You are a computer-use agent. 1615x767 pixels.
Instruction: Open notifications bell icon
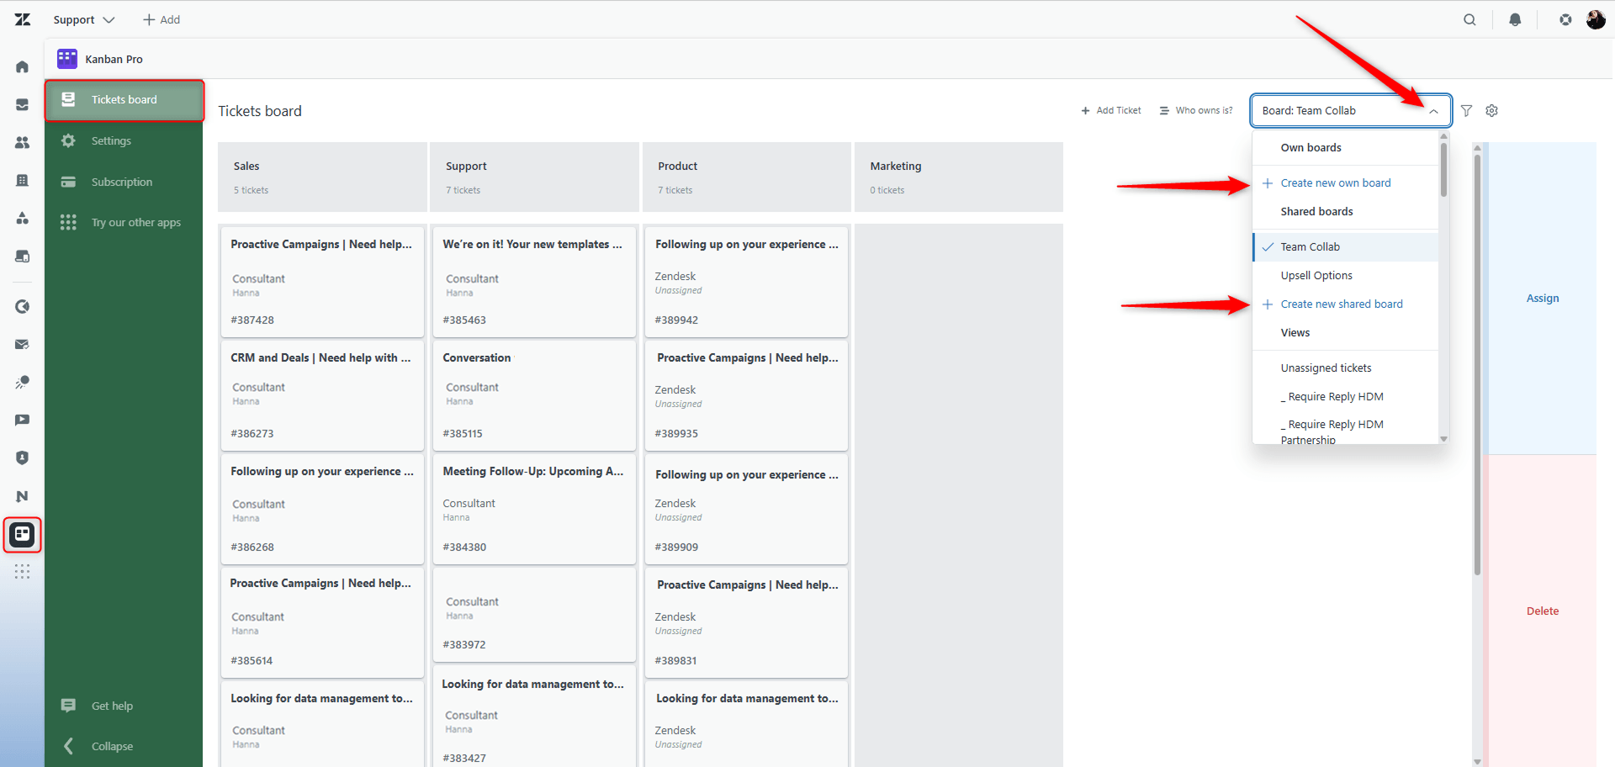pyautogui.click(x=1515, y=19)
